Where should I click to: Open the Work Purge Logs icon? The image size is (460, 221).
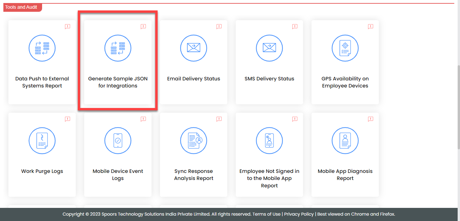pyautogui.click(x=42, y=141)
